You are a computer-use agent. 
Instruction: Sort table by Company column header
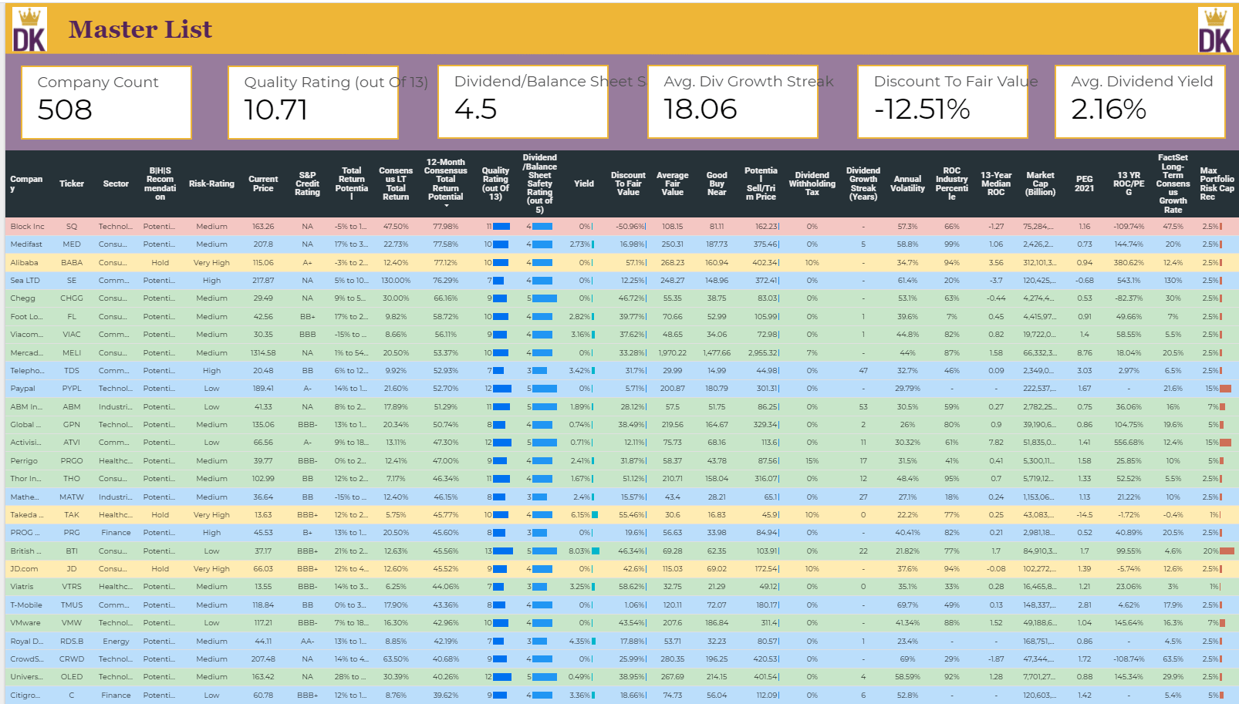(26, 184)
